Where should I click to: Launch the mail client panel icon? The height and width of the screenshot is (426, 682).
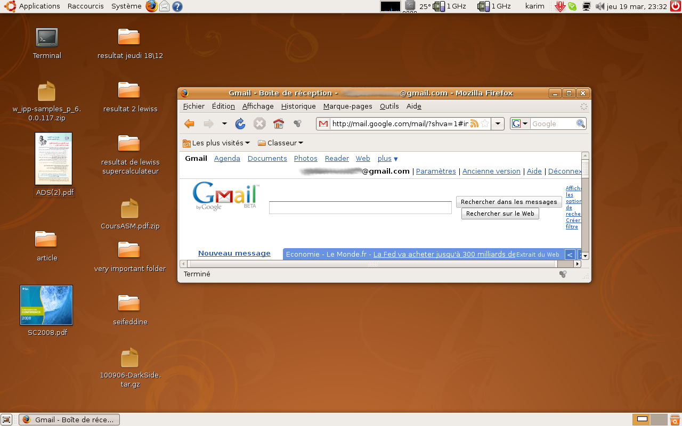point(165,6)
